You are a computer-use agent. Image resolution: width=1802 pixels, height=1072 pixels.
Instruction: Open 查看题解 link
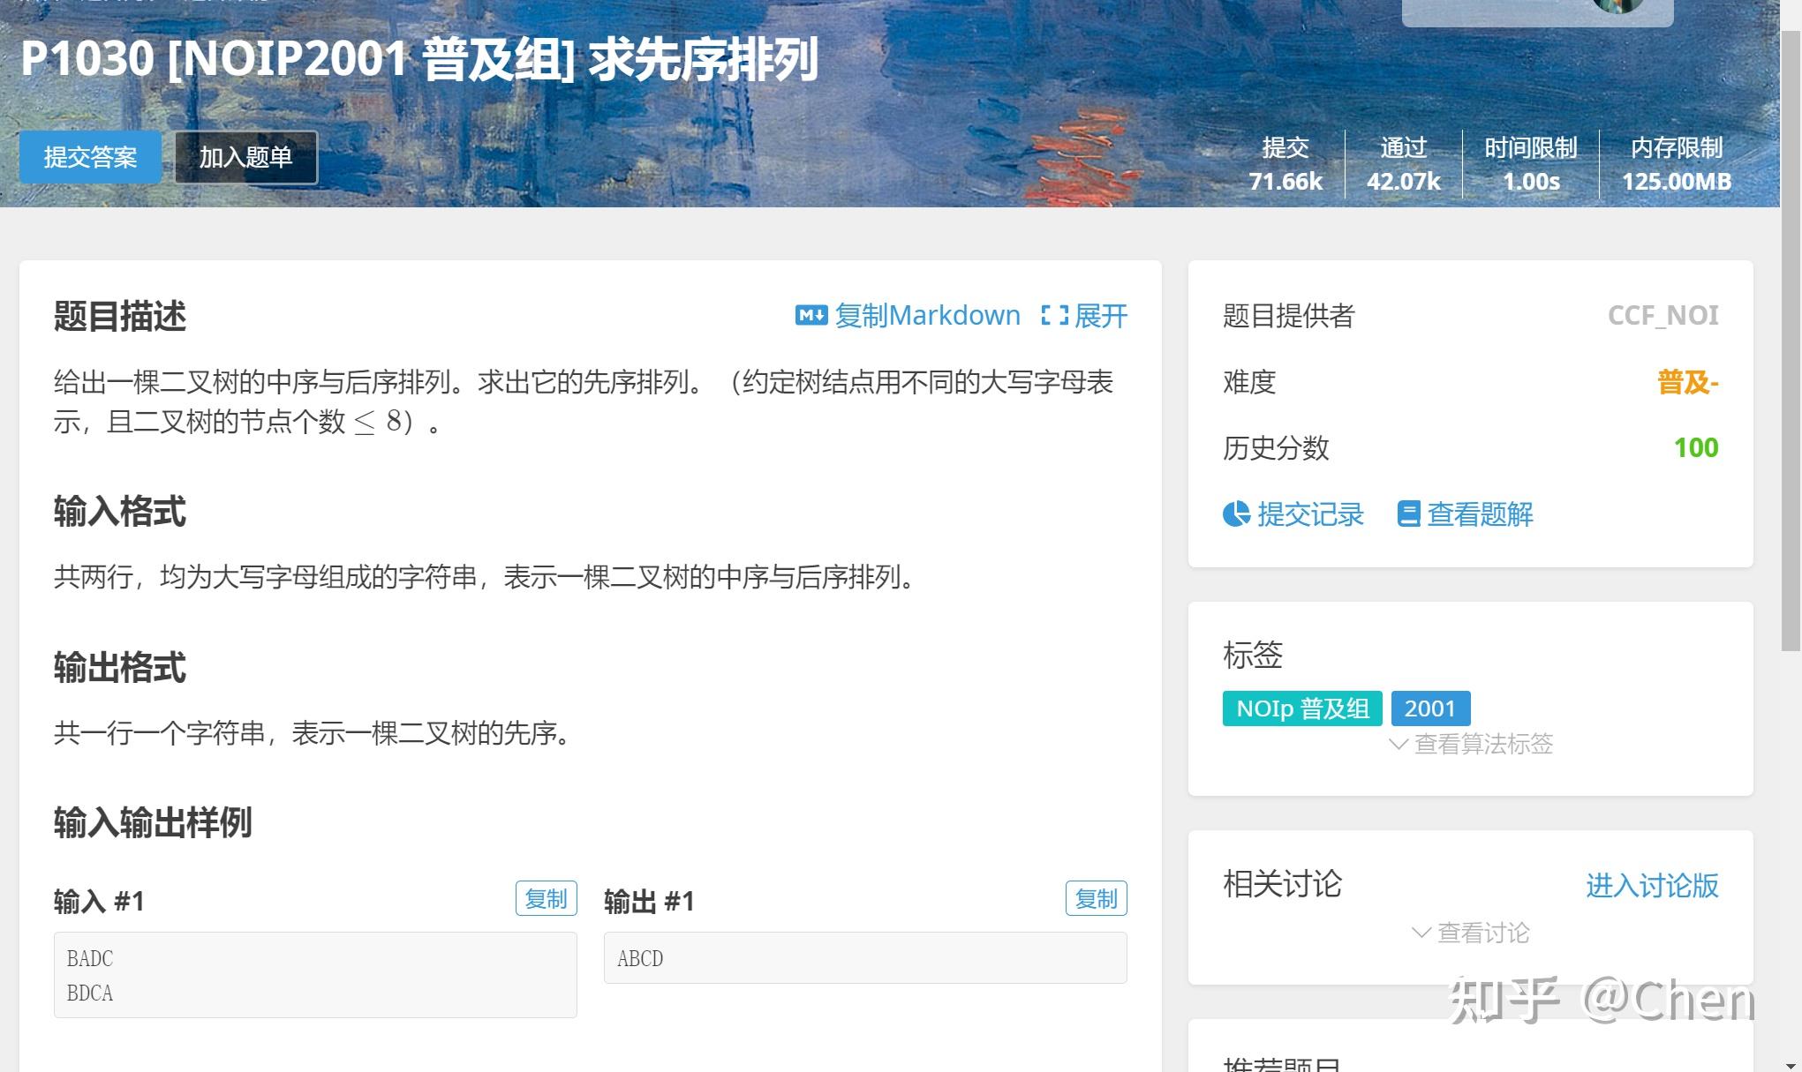pyautogui.click(x=1480, y=514)
